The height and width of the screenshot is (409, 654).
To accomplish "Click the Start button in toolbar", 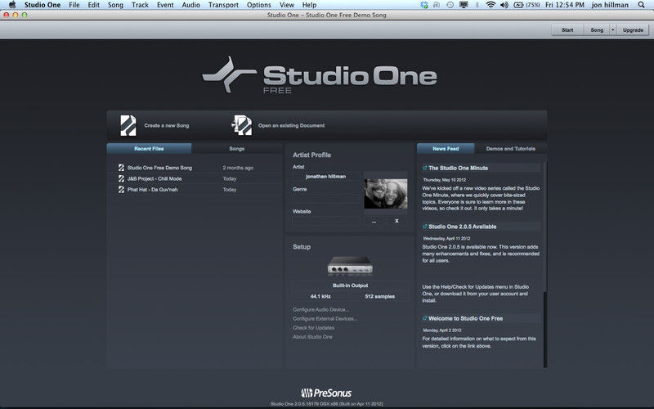I will 567,30.
